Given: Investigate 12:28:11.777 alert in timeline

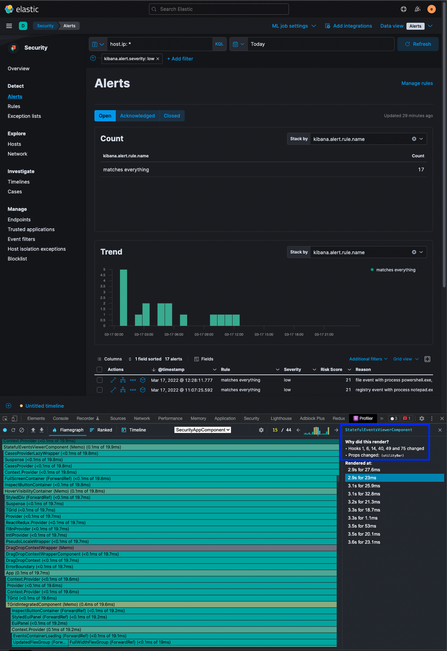Looking at the screenshot, I should (x=143, y=380).
